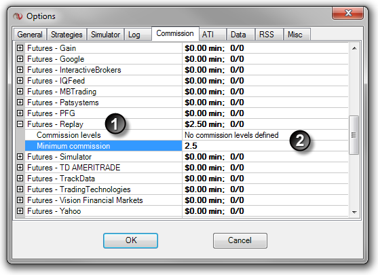Switch to the RSS tab
378x275 pixels.
coord(269,35)
